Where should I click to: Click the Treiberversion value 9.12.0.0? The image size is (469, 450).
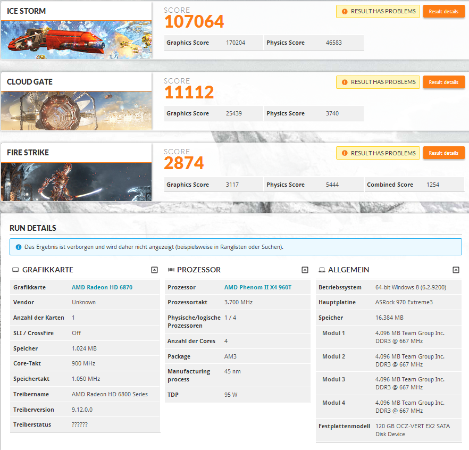82,410
